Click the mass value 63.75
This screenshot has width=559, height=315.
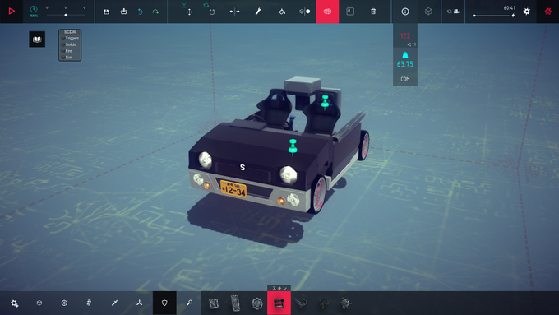405,64
